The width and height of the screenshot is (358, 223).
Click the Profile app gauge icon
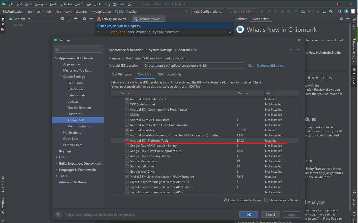[x=296, y=11]
